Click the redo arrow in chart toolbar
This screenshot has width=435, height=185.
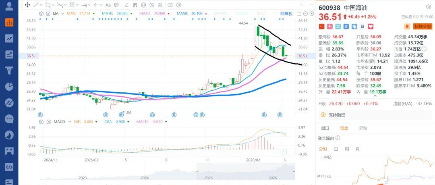[310, 5]
